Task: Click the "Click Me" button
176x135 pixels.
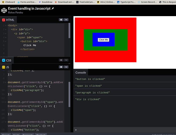Action: (x=103, y=40)
